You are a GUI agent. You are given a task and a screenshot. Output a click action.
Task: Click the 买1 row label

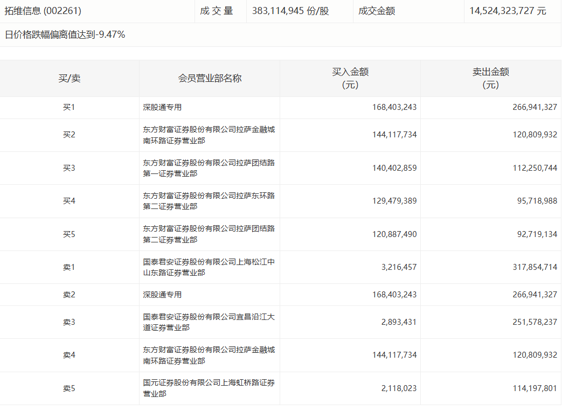[69, 107]
